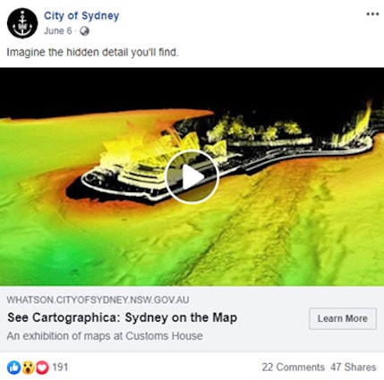Click the red Love heart reaction icon
This screenshot has width=384, height=380.
point(42,367)
